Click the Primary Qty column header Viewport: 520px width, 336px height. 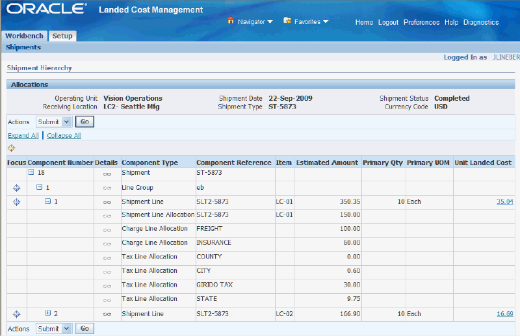point(383,162)
